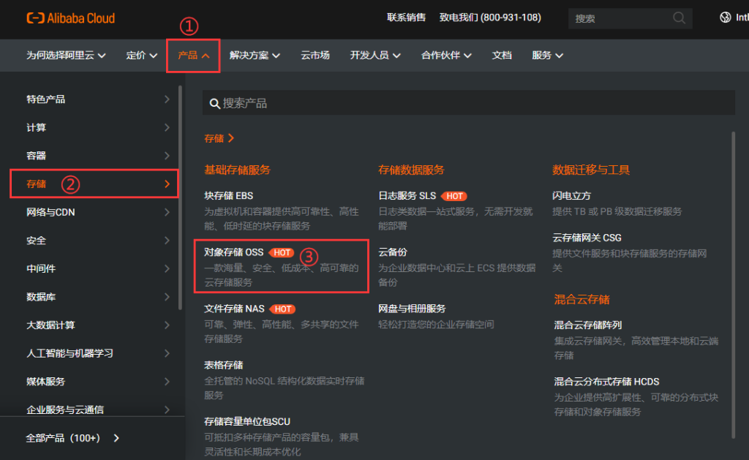749x460 pixels.
Task: Click arrow chevron beside 数据库
Action: pyautogui.click(x=167, y=297)
